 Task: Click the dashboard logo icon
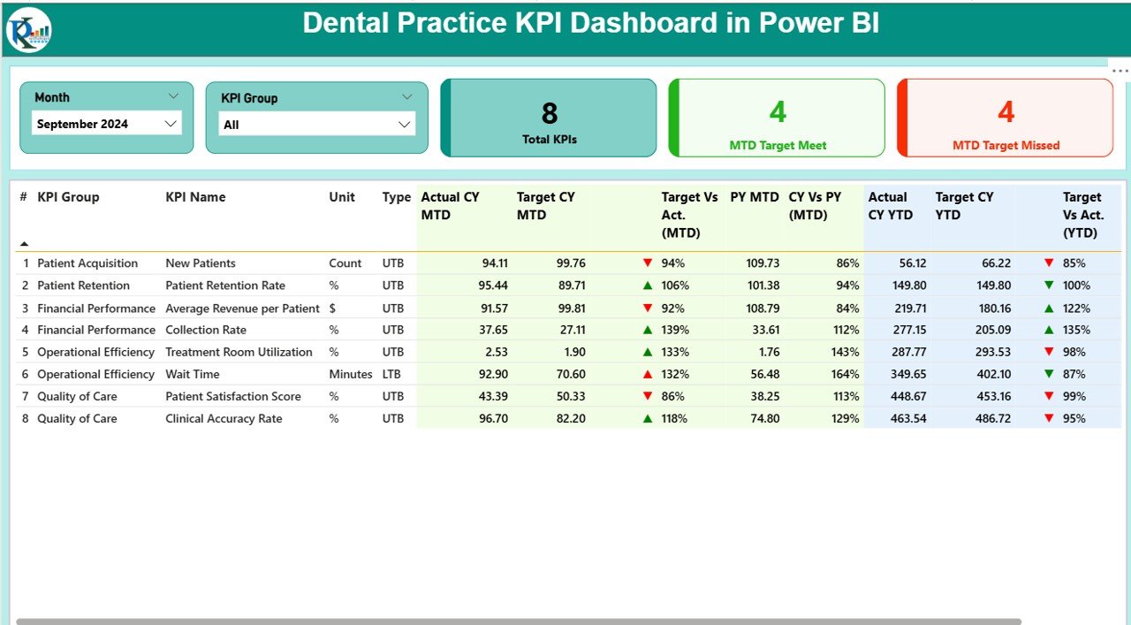pos(28,29)
